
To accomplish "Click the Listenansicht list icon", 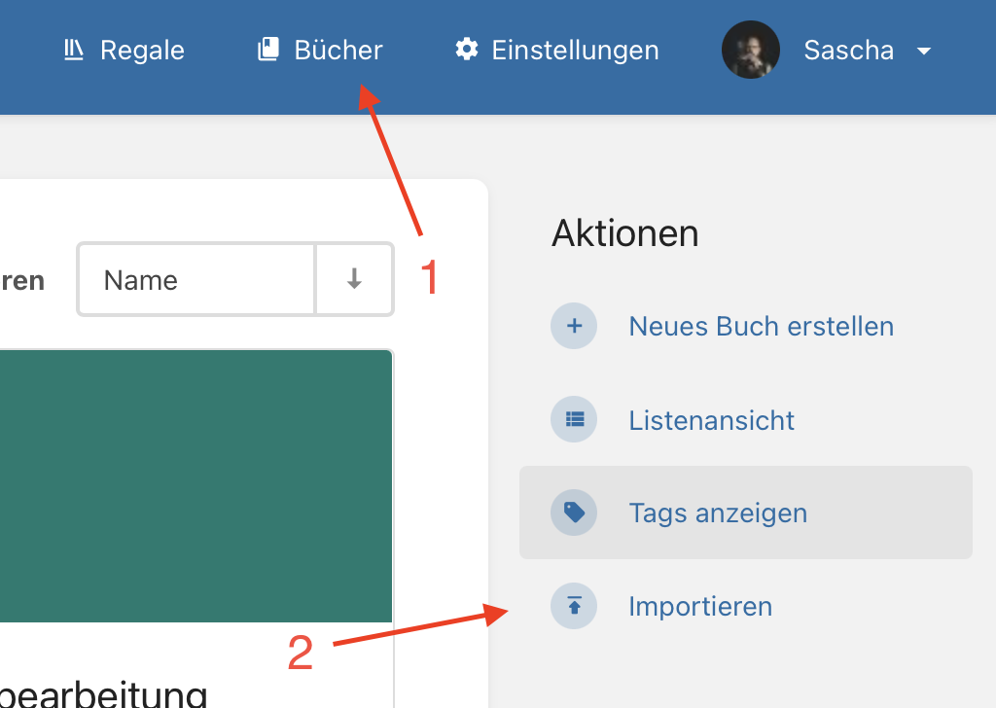I will pos(574,420).
